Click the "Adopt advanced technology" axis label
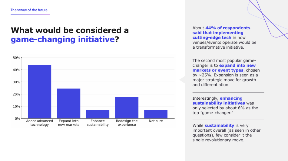 click(x=40, y=123)
